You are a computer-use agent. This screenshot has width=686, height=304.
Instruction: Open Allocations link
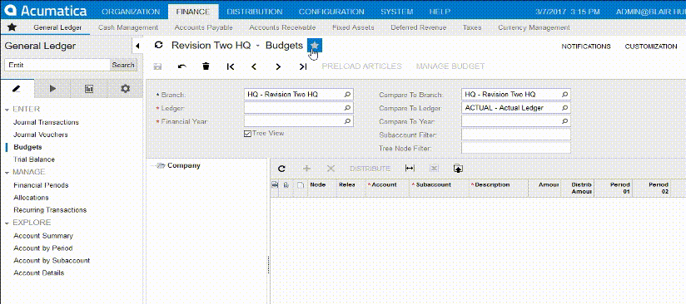pos(31,198)
